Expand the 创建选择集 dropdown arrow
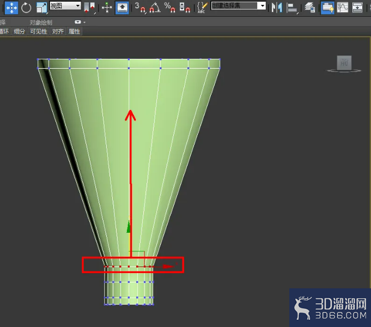This screenshot has height=327, width=371. tap(262, 5)
